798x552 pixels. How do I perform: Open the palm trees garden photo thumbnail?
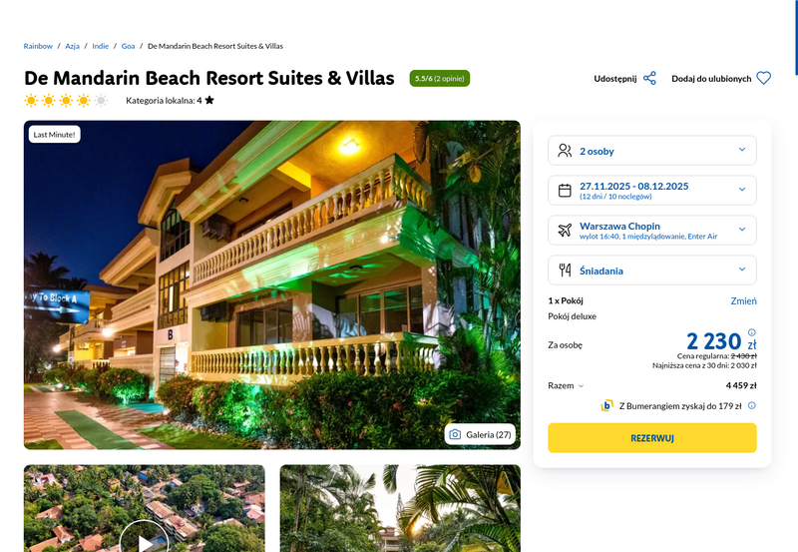[400, 508]
